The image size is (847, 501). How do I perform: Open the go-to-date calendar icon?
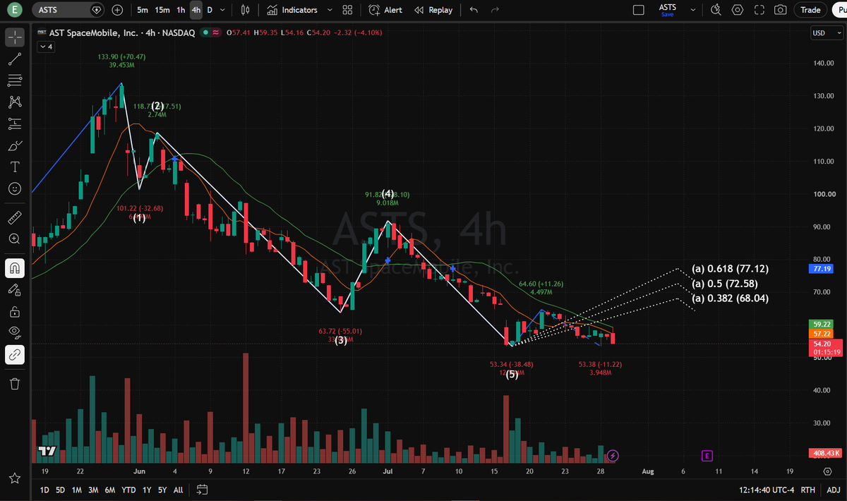click(x=202, y=490)
